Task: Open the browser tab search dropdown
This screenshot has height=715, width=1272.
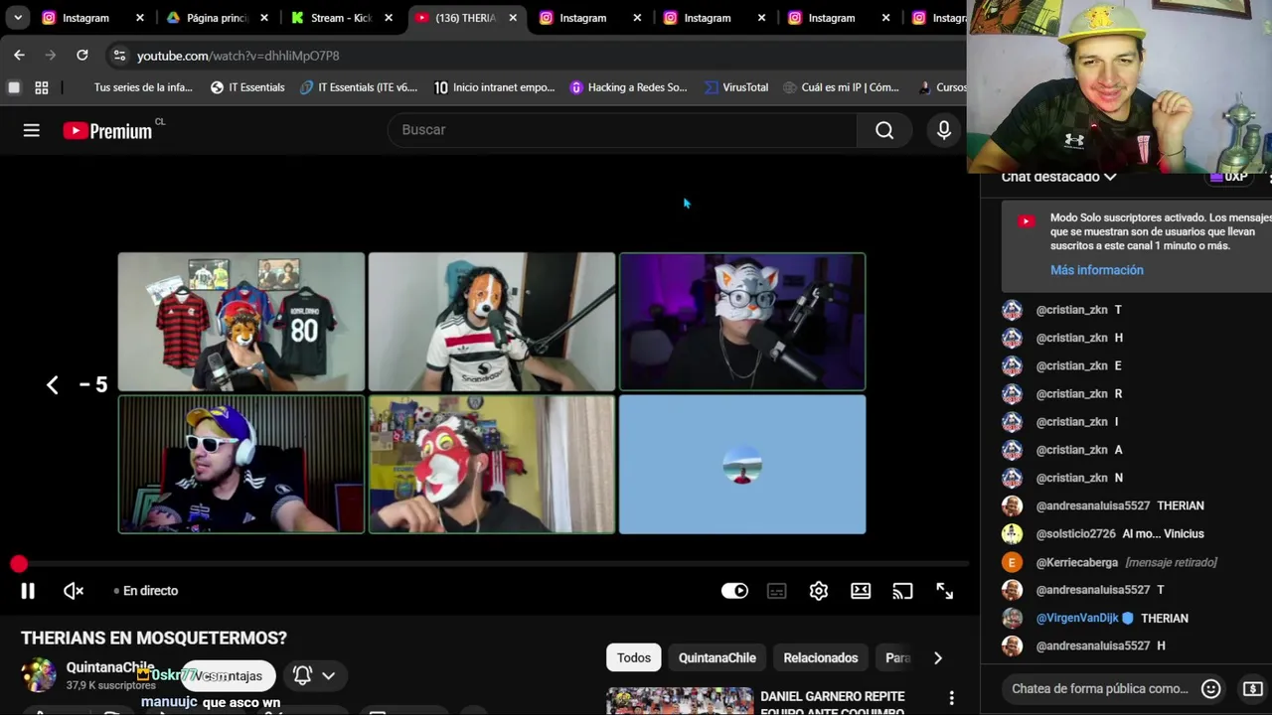Action: click(17, 18)
